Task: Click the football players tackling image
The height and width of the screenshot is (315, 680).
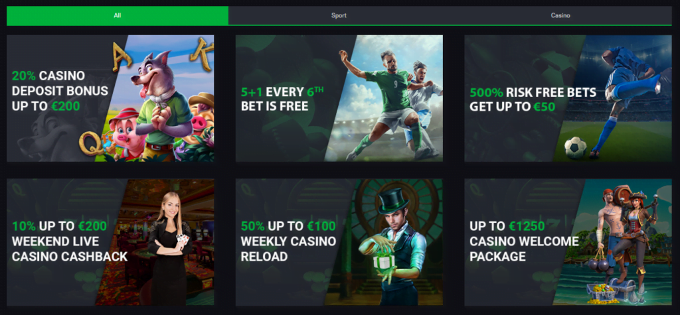Action: [390, 104]
